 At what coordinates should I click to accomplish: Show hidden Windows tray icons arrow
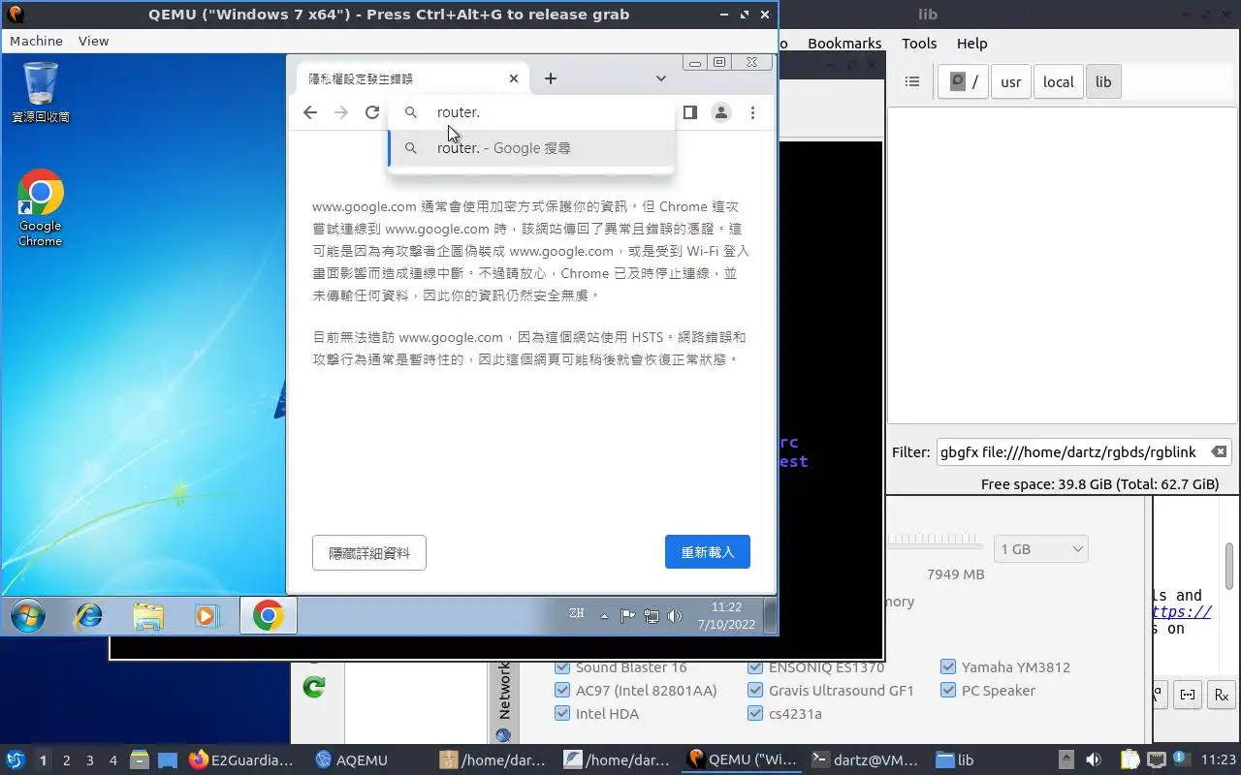(x=605, y=616)
